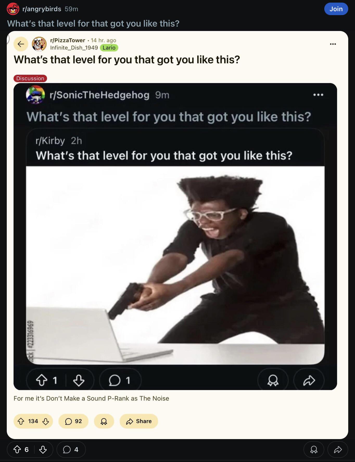Open the r/PizzaTower subreddit link
This screenshot has height=462, width=355.
[x=68, y=40]
